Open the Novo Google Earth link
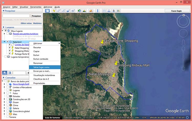 tap(21, 84)
